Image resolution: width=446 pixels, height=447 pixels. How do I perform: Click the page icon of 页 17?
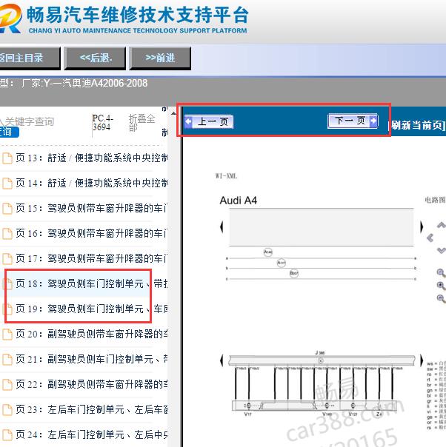[7, 258]
